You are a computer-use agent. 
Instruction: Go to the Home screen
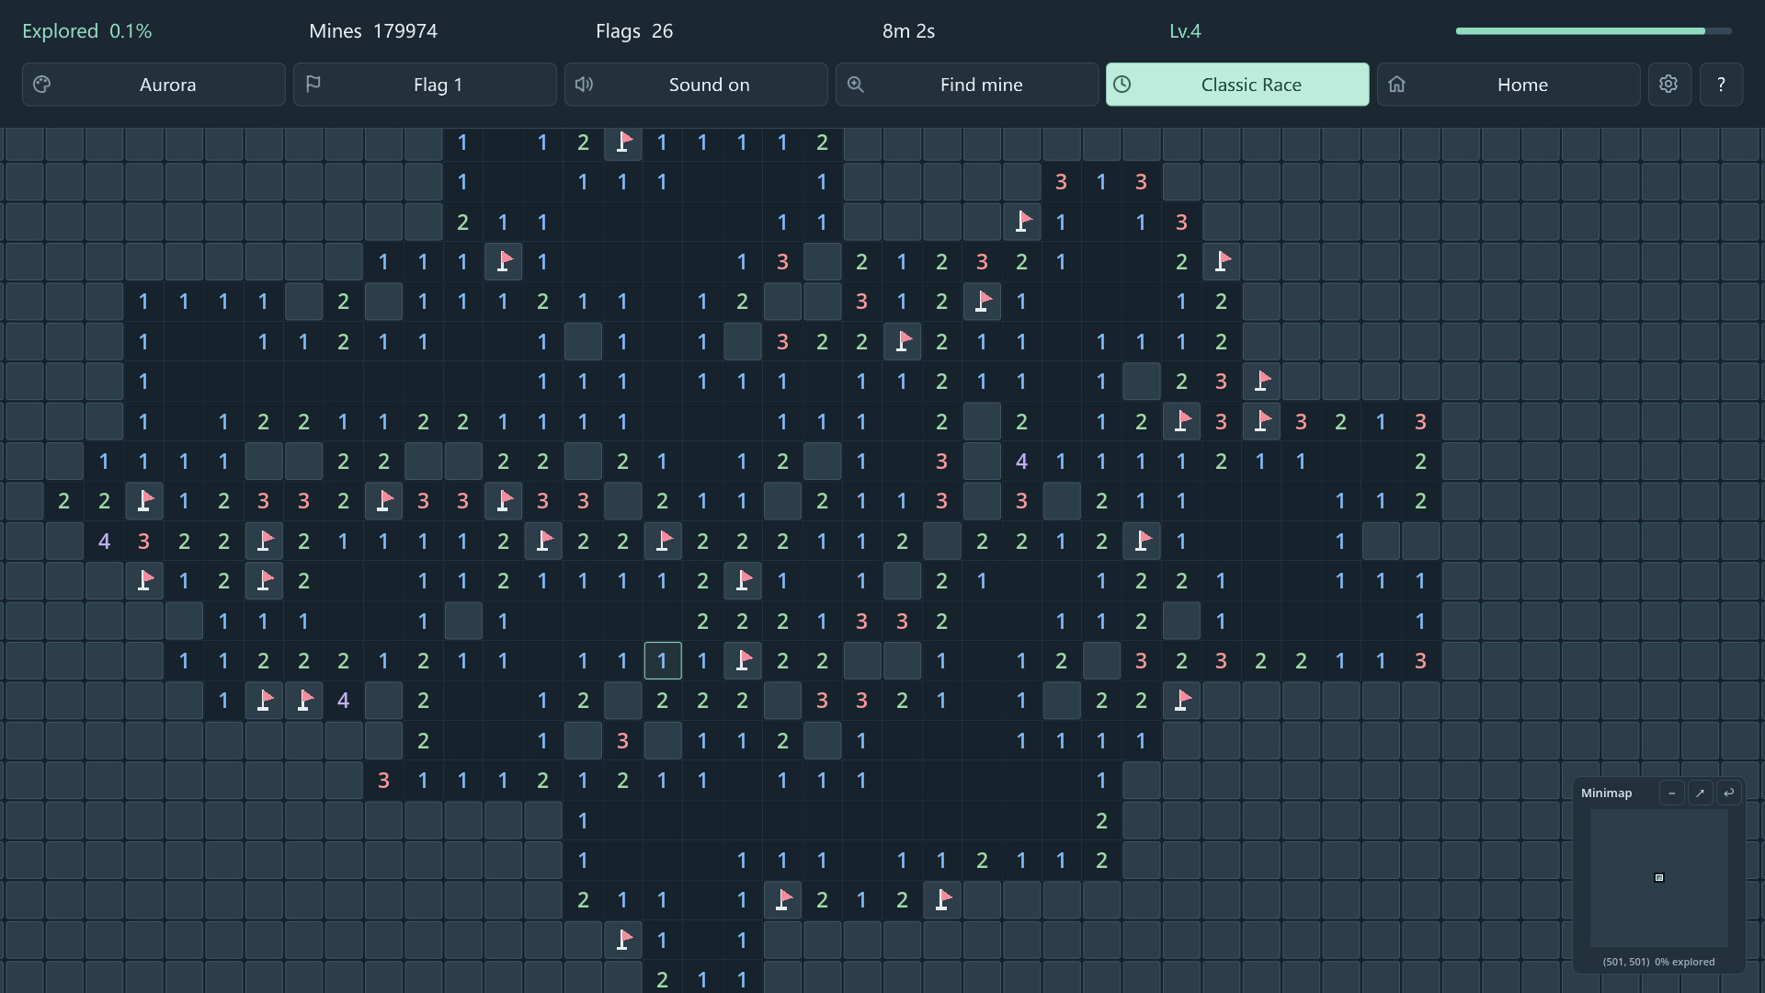[1509, 85]
